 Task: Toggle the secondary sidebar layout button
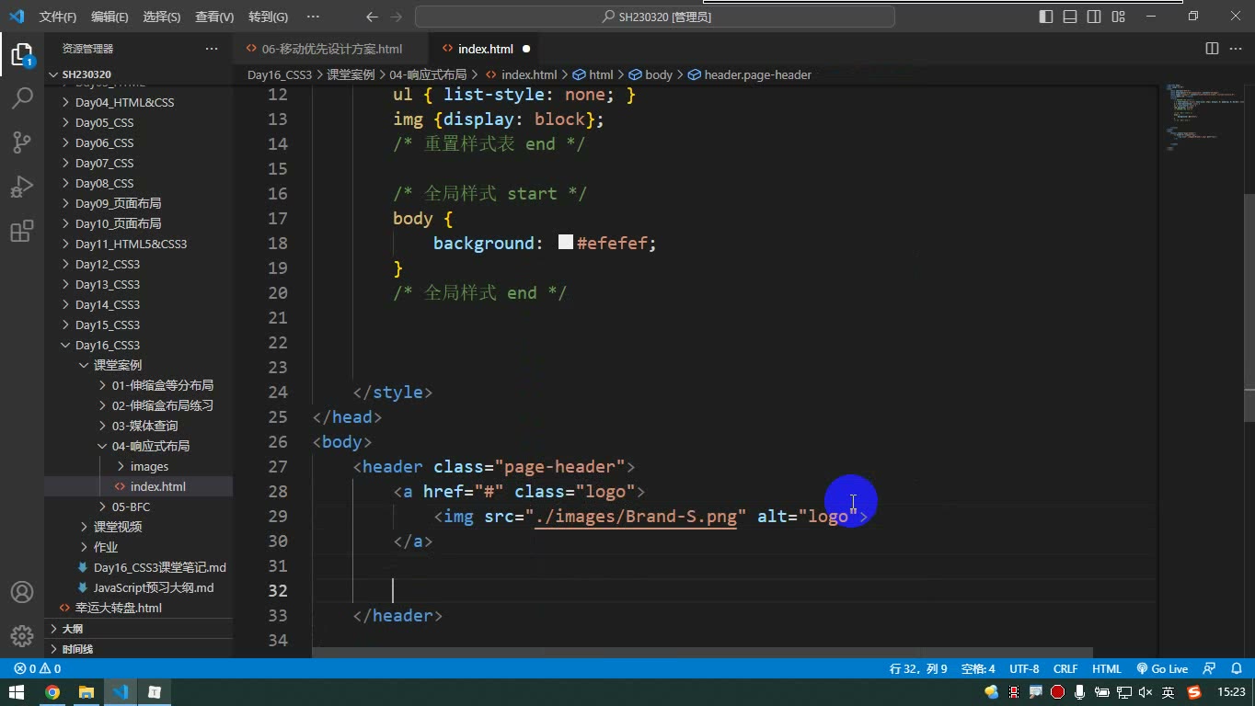pos(1094,17)
